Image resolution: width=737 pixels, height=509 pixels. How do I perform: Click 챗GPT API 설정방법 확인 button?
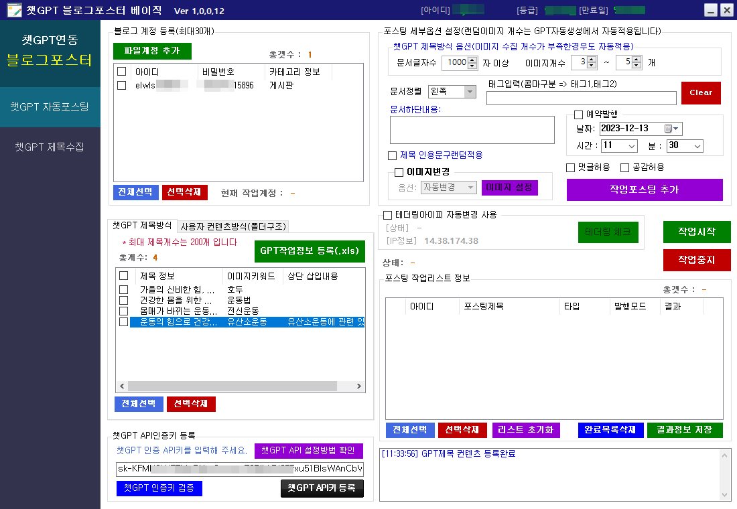pos(309,451)
